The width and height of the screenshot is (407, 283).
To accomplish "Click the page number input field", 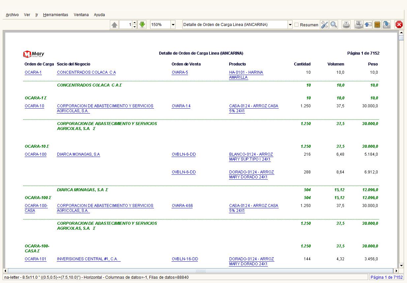I will tap(126, 25).
